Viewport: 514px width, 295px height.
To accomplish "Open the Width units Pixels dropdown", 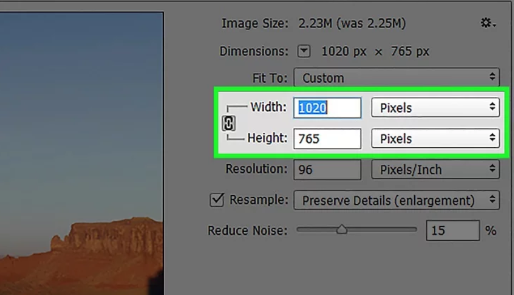I will 435,108.
